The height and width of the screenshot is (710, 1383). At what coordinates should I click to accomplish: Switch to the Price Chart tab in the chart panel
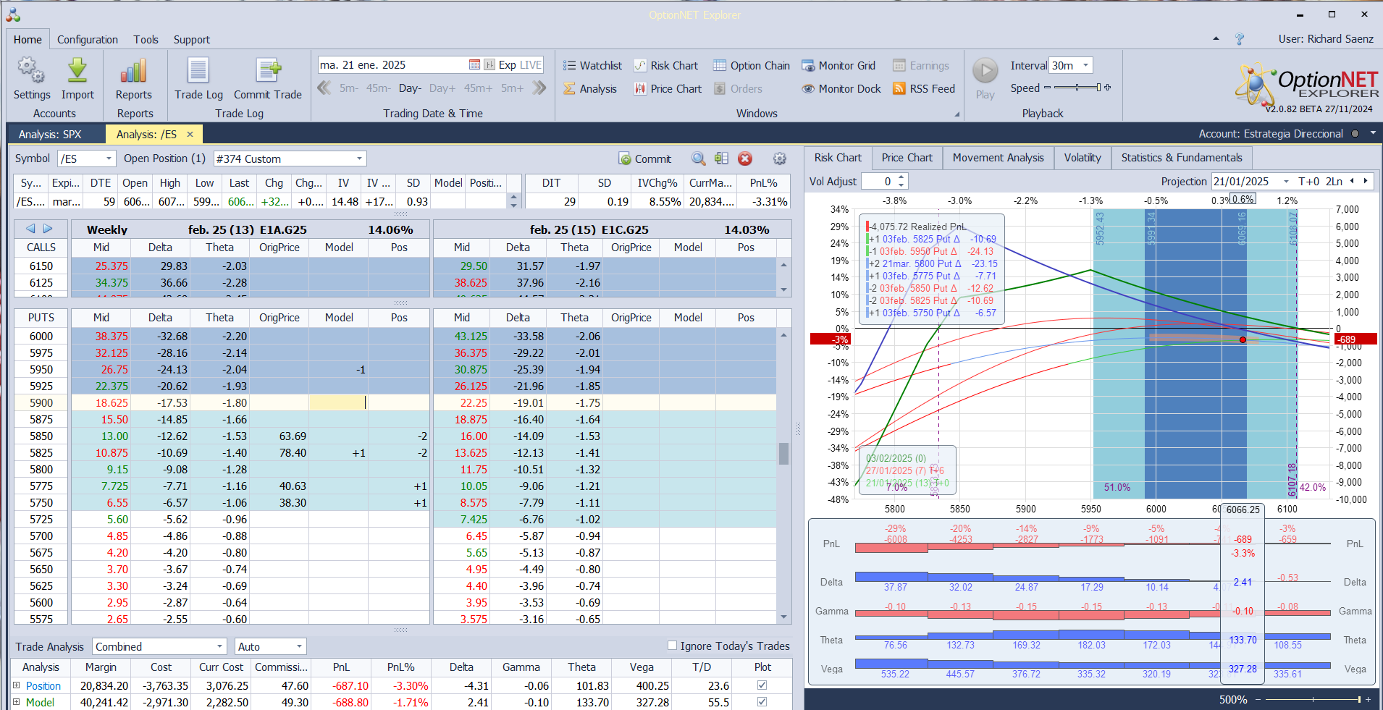(907, 158)
